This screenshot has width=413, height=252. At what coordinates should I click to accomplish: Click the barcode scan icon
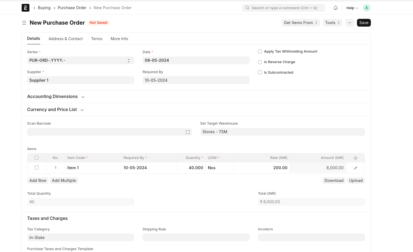[x=188, y=132]
